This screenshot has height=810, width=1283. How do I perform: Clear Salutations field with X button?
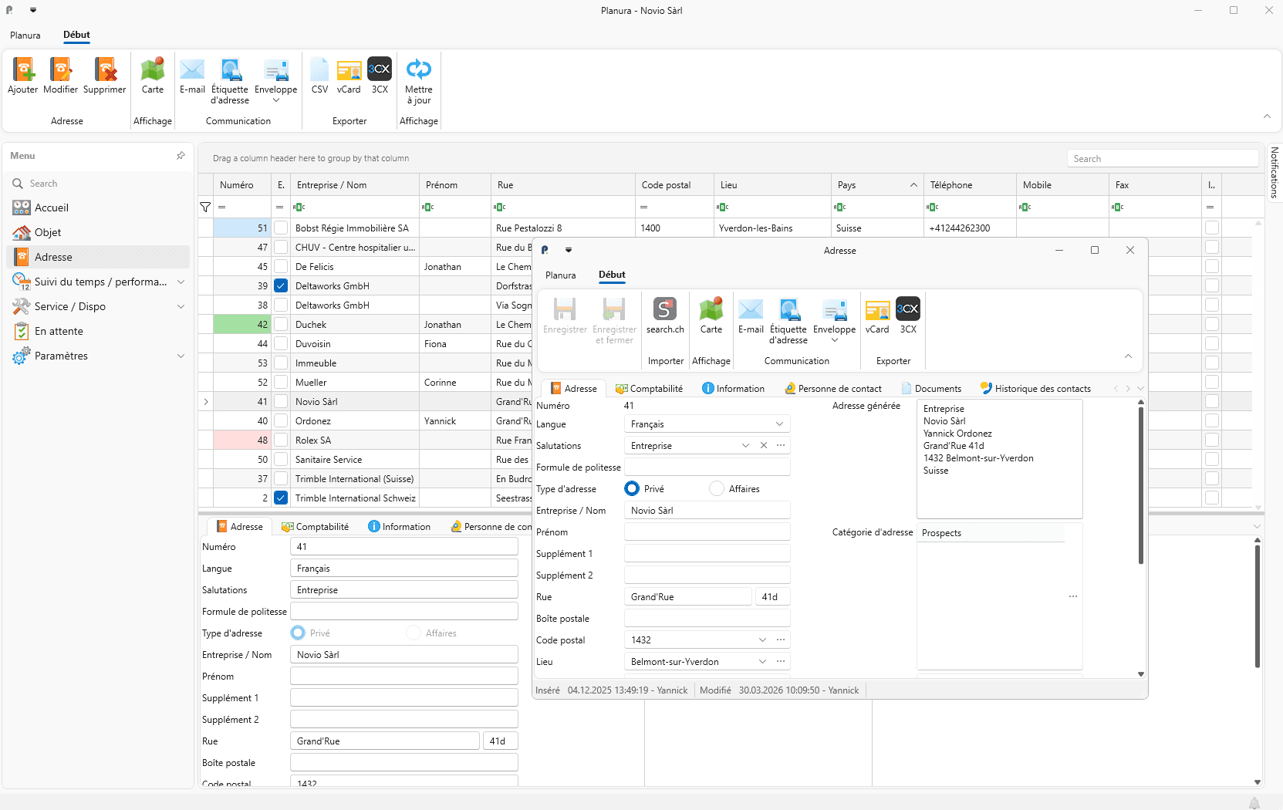764,445
